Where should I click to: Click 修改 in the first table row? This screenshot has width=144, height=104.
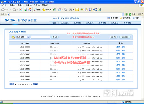118,47
